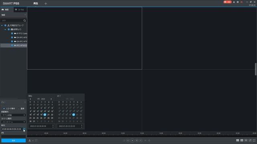Toggle checkbox for the camera subgroup
Viewport: 257px width, 144px height.
tap(9, 29)
